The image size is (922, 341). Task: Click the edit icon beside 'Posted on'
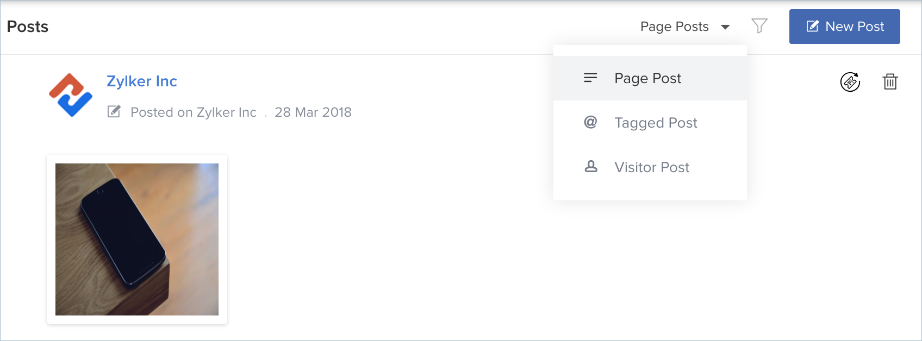(x=114, y=112)
